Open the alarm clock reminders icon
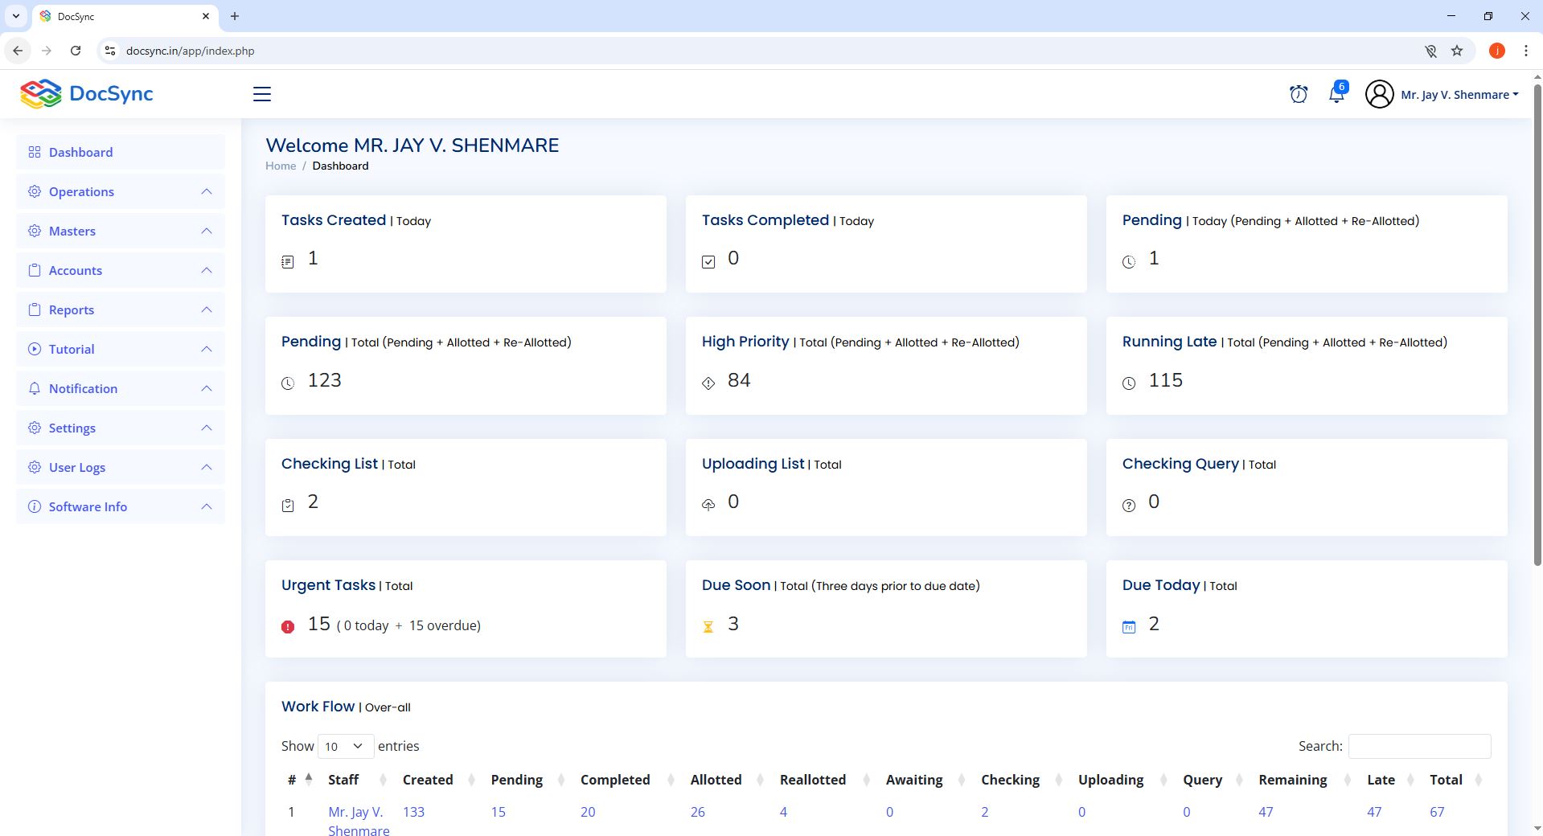Screen dimensions: 1543x836 [x=1298, y=94]
